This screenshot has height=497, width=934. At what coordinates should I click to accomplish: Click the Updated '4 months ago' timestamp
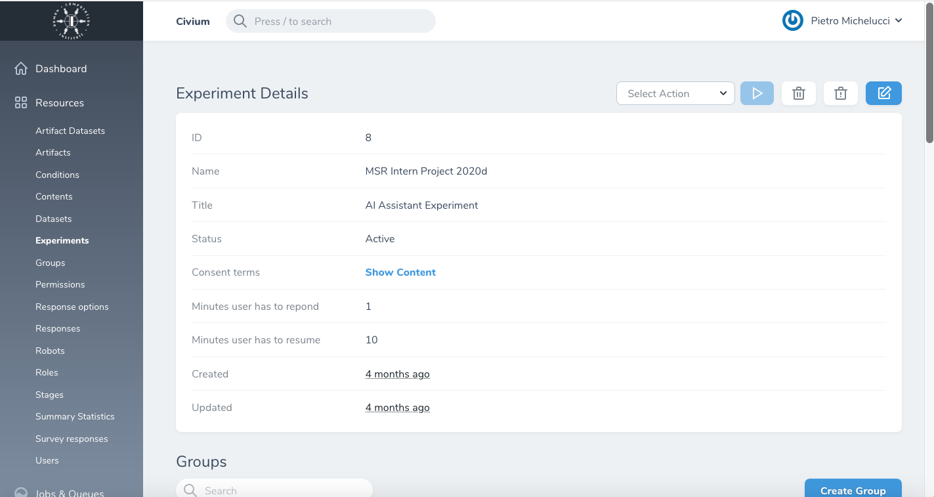pyautogui.click(x=398, y=408)
